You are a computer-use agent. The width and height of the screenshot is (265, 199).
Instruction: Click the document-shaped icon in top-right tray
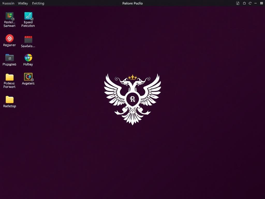pyautogui.click(x=238, y=3)
